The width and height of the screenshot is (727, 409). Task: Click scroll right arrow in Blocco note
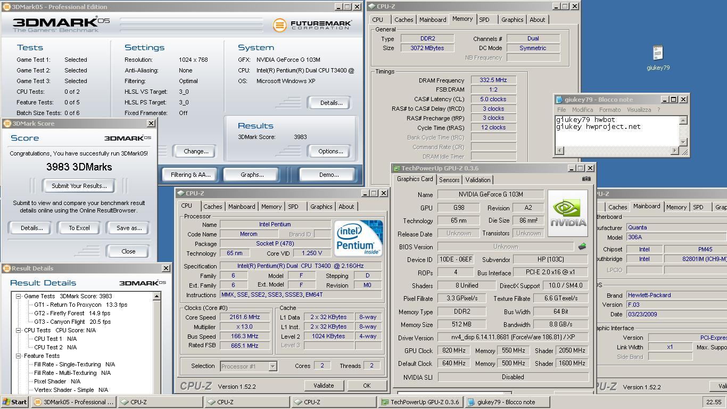pos(675,151)
